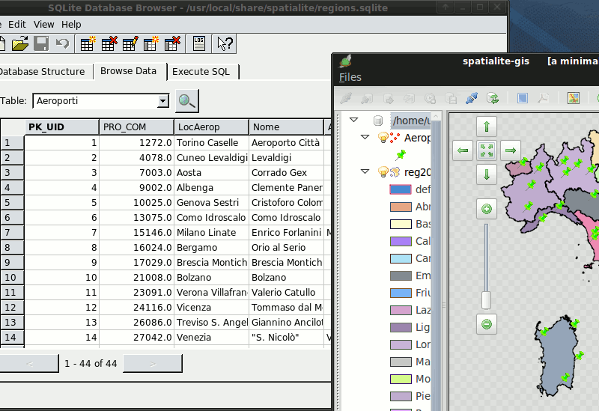
Task: Click the Delete Table icon
Action: pos(109,43)
